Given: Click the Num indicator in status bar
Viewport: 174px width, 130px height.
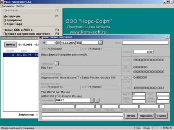Looking at the screenshot, I should coord(147,128).
